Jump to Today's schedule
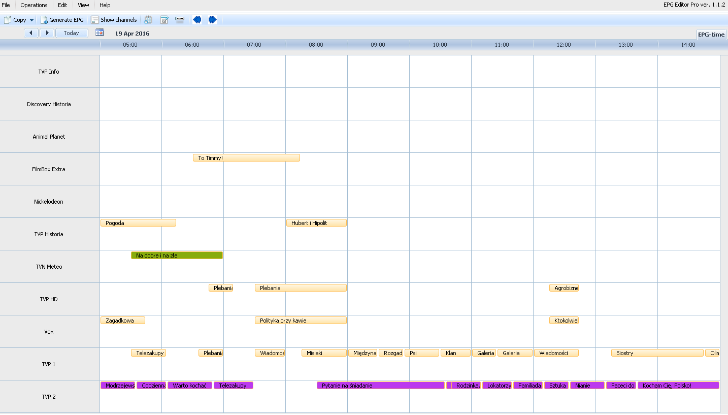Screen dimensions: 728x415 tap(72, 33)
